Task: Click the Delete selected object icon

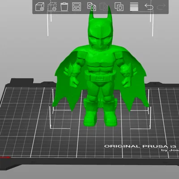Action: (x=52, y=7)
